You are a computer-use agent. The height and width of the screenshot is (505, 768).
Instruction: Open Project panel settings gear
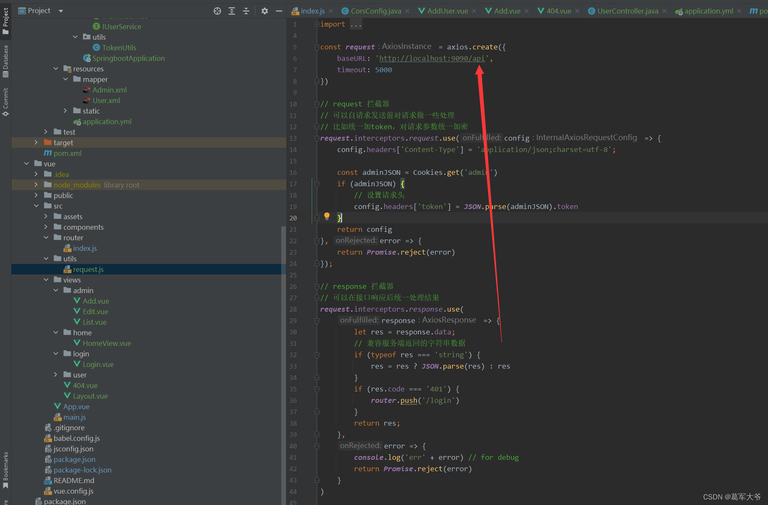click(265, 11)
